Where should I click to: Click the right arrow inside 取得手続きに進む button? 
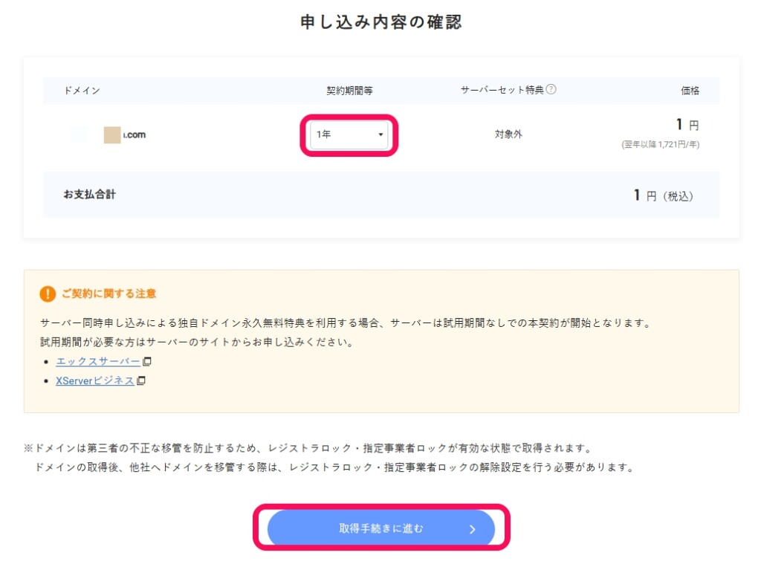pyautogui.click(x=471, y=528)
